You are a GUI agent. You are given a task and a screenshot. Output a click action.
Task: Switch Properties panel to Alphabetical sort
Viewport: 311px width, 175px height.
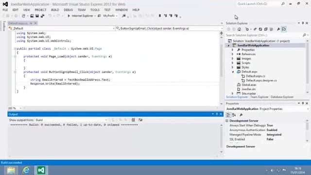click(x=234, y=115)
